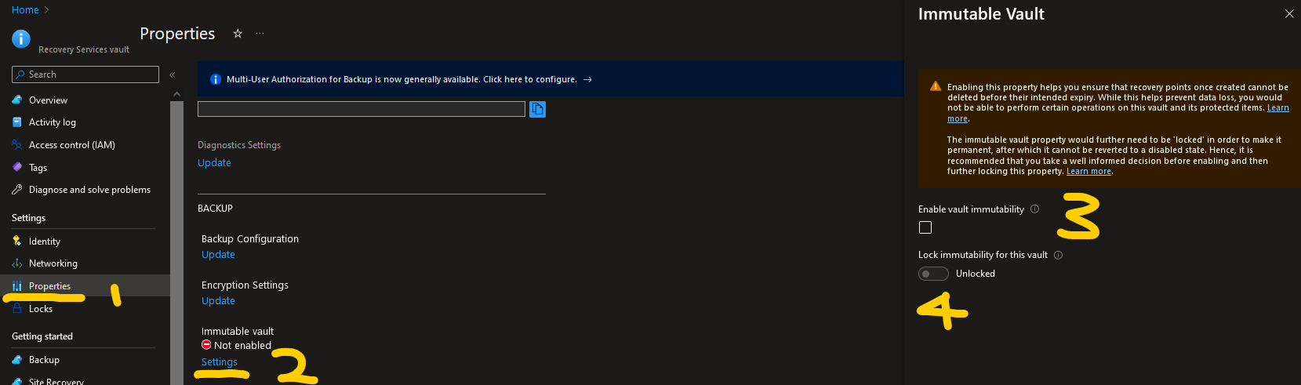This screenshot has height=385, width=1301.
Task: Open the more options ellipsis next to Properties
Action: tap(260, 34)
